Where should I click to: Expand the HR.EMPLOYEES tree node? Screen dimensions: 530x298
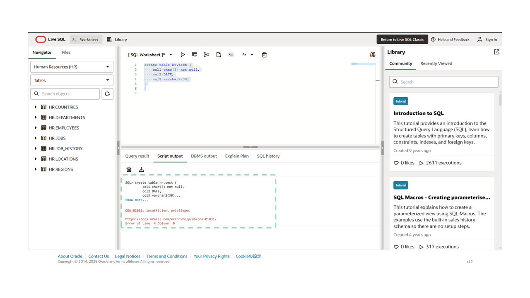pos(36,128)
